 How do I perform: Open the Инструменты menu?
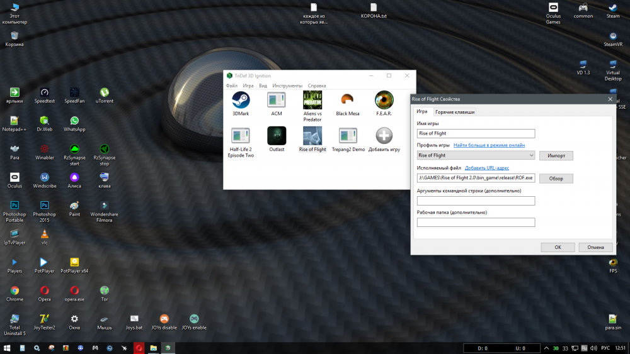coord(287,86)
